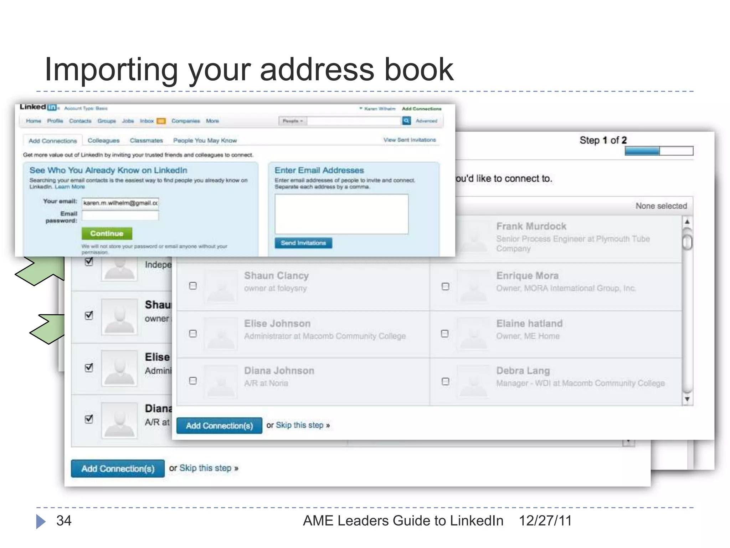
Task: Check the box beside Shaun Clancy
Action: click(x=193, y=286)
